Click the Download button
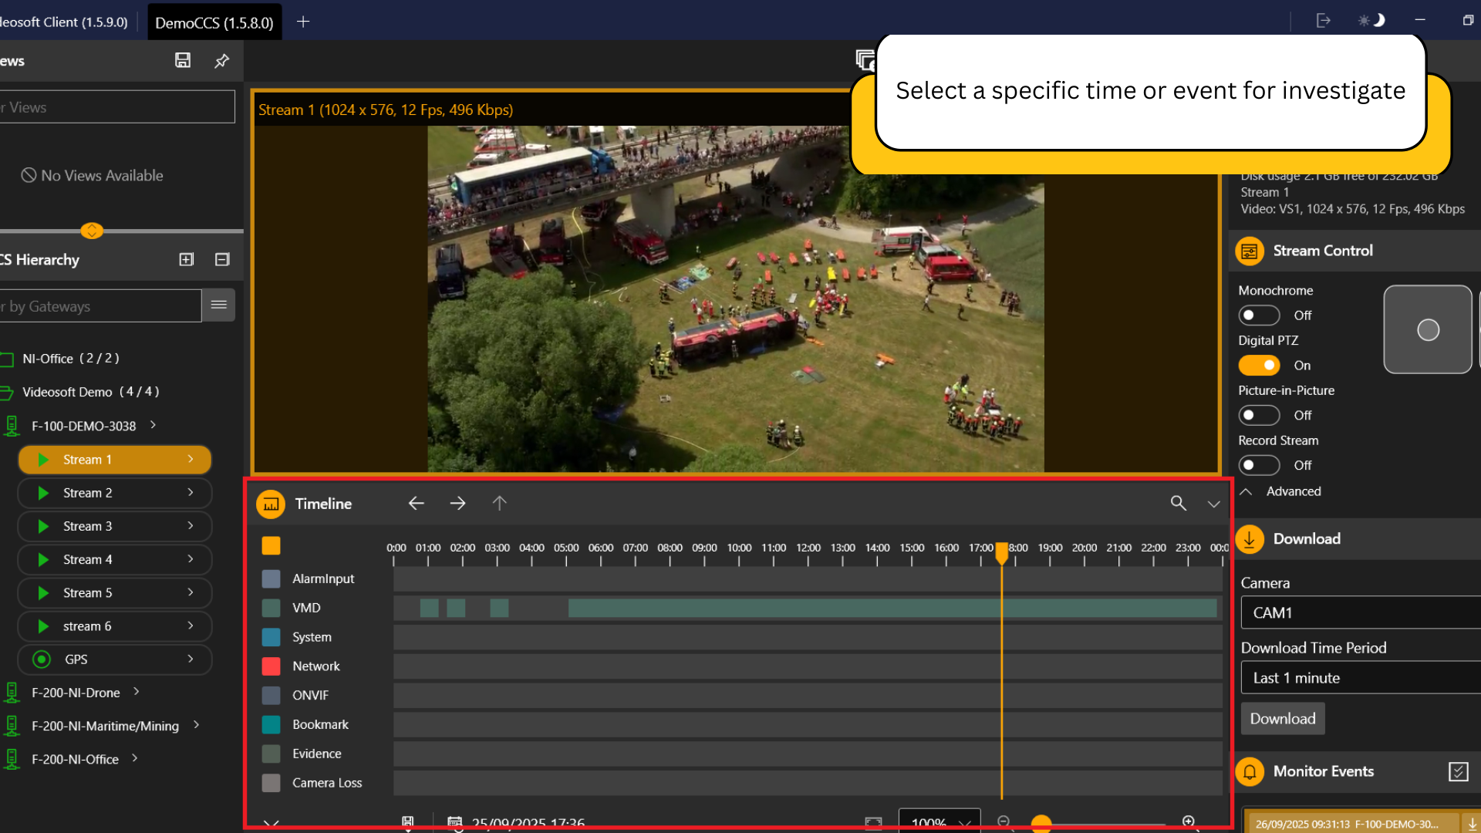This screenshot has width=1481, height=833. tap(1282, 718)
